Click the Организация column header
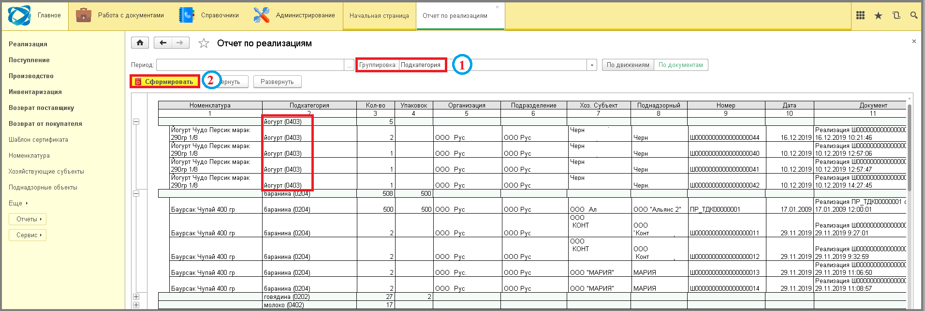 467,105
